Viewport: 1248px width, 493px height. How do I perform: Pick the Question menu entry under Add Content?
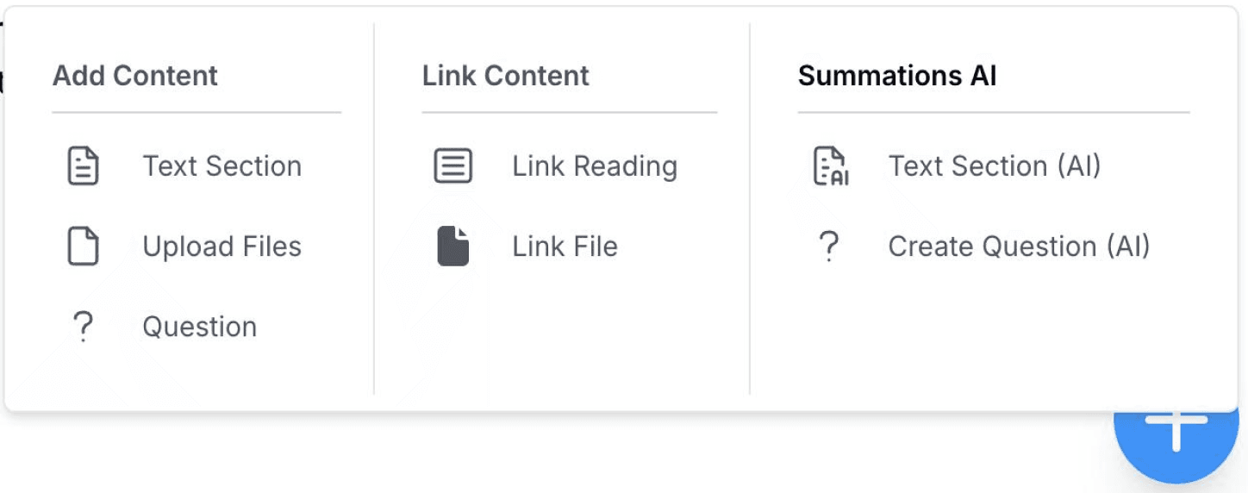coord(199,327)
